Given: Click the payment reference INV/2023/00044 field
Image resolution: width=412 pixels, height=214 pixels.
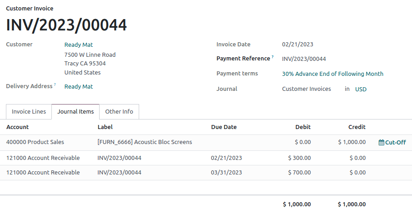Looking at the screenshot, I should point(304,59).
